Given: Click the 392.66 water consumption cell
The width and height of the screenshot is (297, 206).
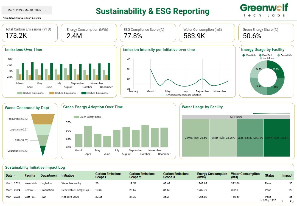Looking at the screenshot, I should click(235, 183).
